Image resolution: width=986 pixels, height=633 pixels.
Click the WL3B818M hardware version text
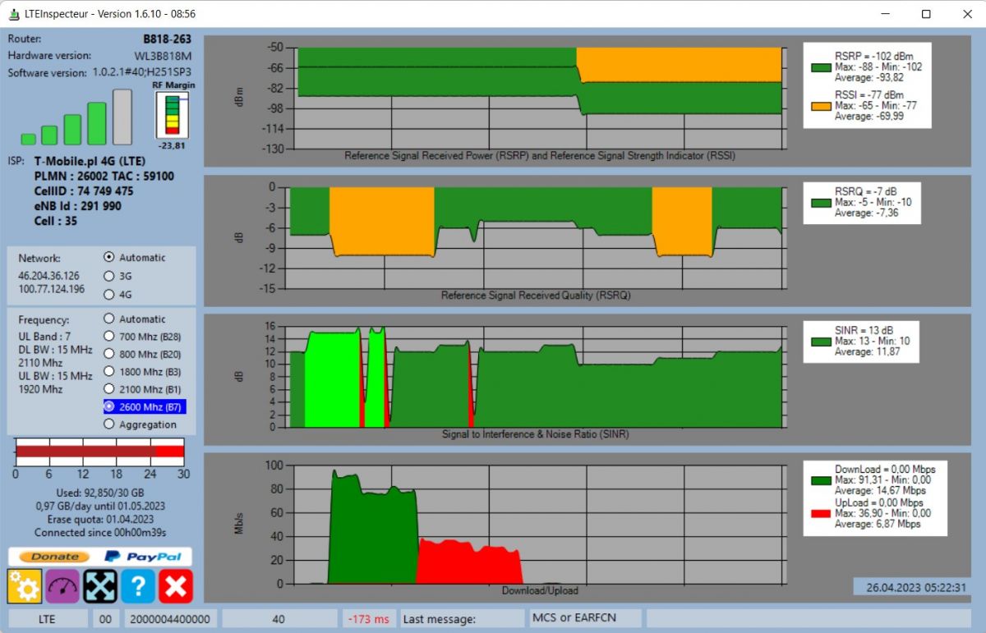[164, 56]
